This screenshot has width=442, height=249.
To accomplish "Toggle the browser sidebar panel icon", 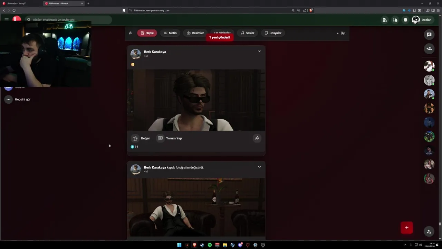I will click(x=433, y=10).
